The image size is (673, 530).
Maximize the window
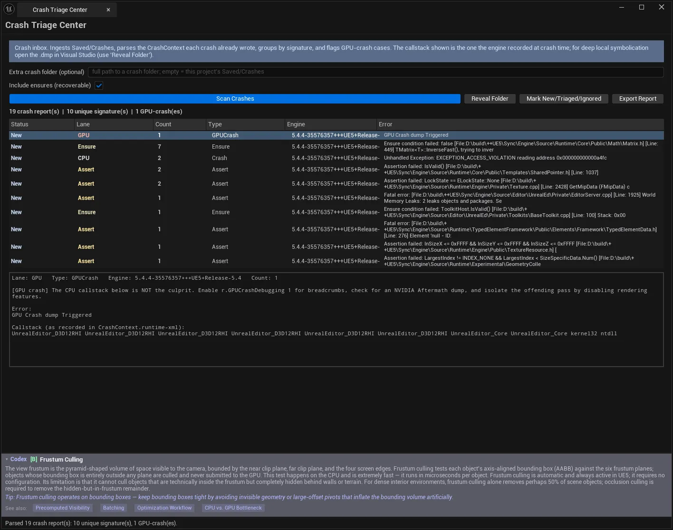click(642, 7)
